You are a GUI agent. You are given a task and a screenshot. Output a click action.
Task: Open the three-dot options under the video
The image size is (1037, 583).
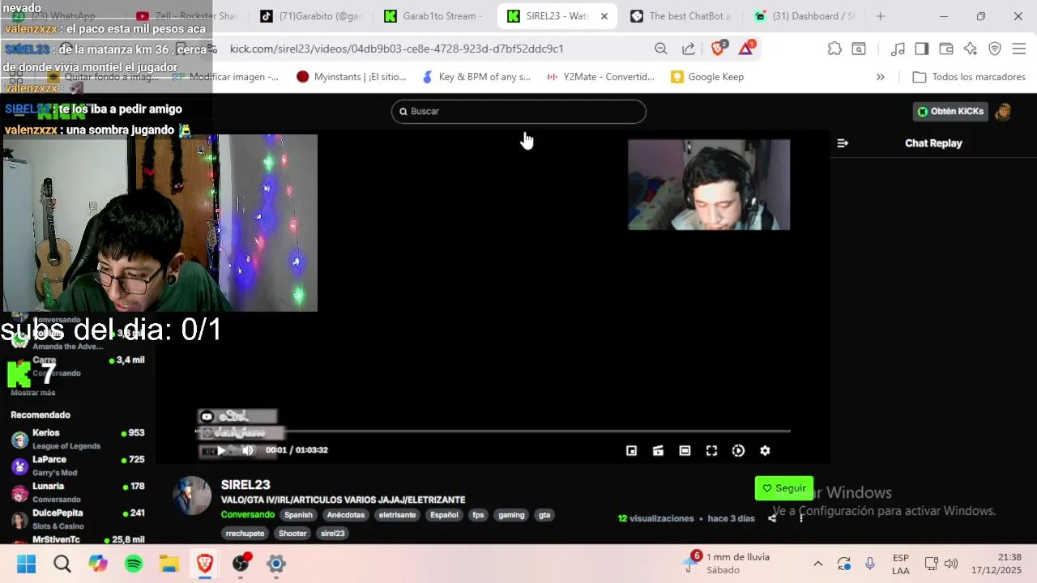(800, 518)
